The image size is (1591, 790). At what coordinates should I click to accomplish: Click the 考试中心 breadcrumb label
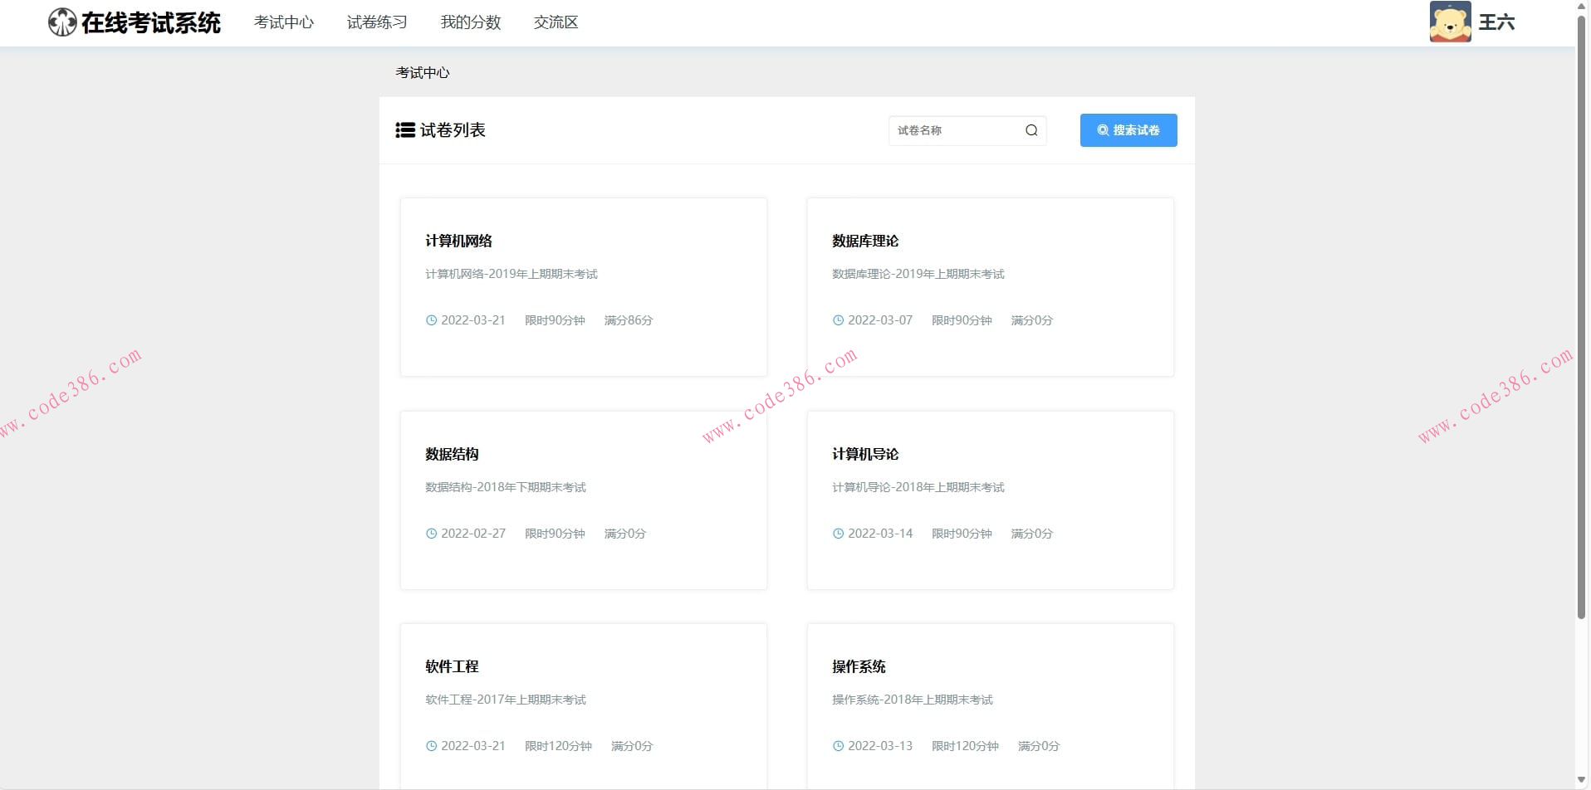pos(422,72)
